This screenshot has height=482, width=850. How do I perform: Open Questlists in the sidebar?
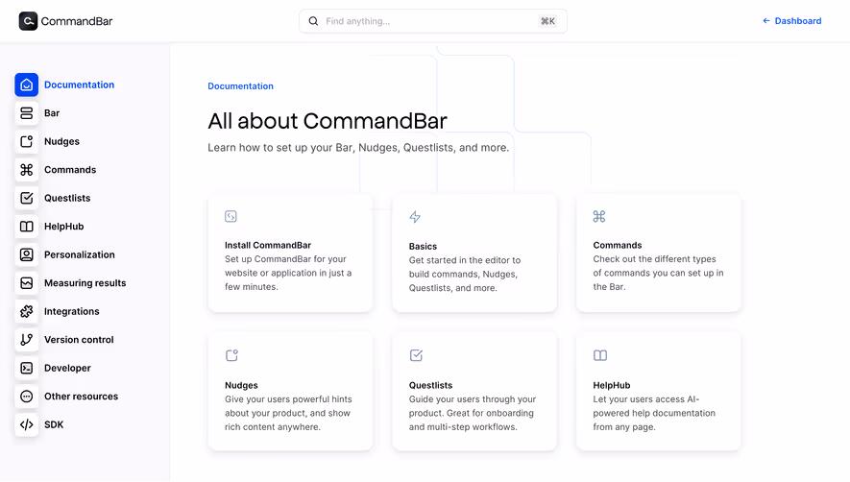[67, 198]
